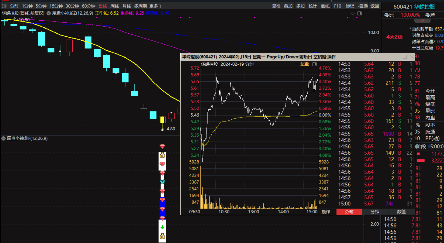Image resolution: width=444 pixels, height=243 pixels.
Task: Close the 2024-02-19 intraday popup
Action: pos(412,57)
